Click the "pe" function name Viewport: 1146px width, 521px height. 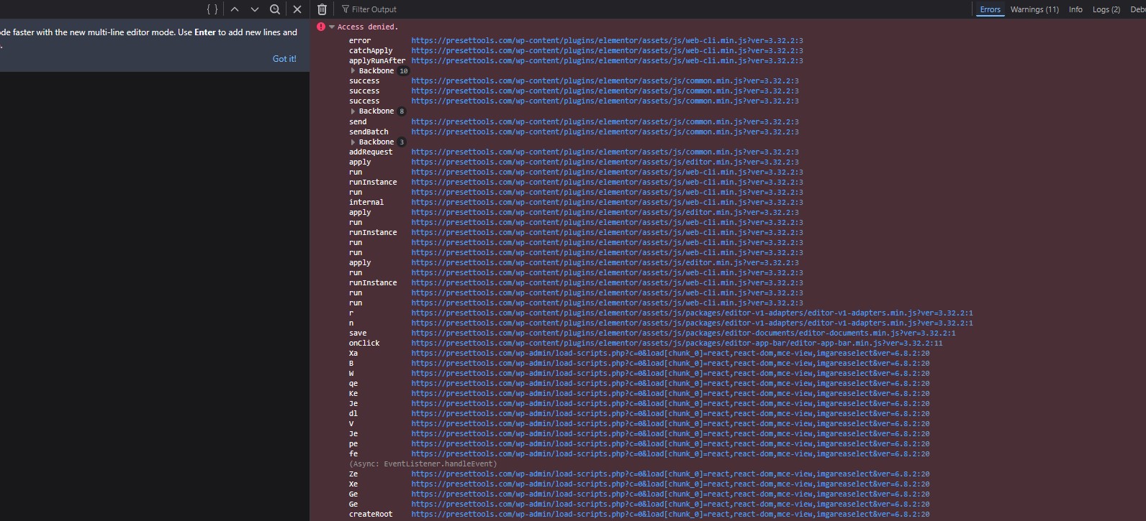click(353, 444)
